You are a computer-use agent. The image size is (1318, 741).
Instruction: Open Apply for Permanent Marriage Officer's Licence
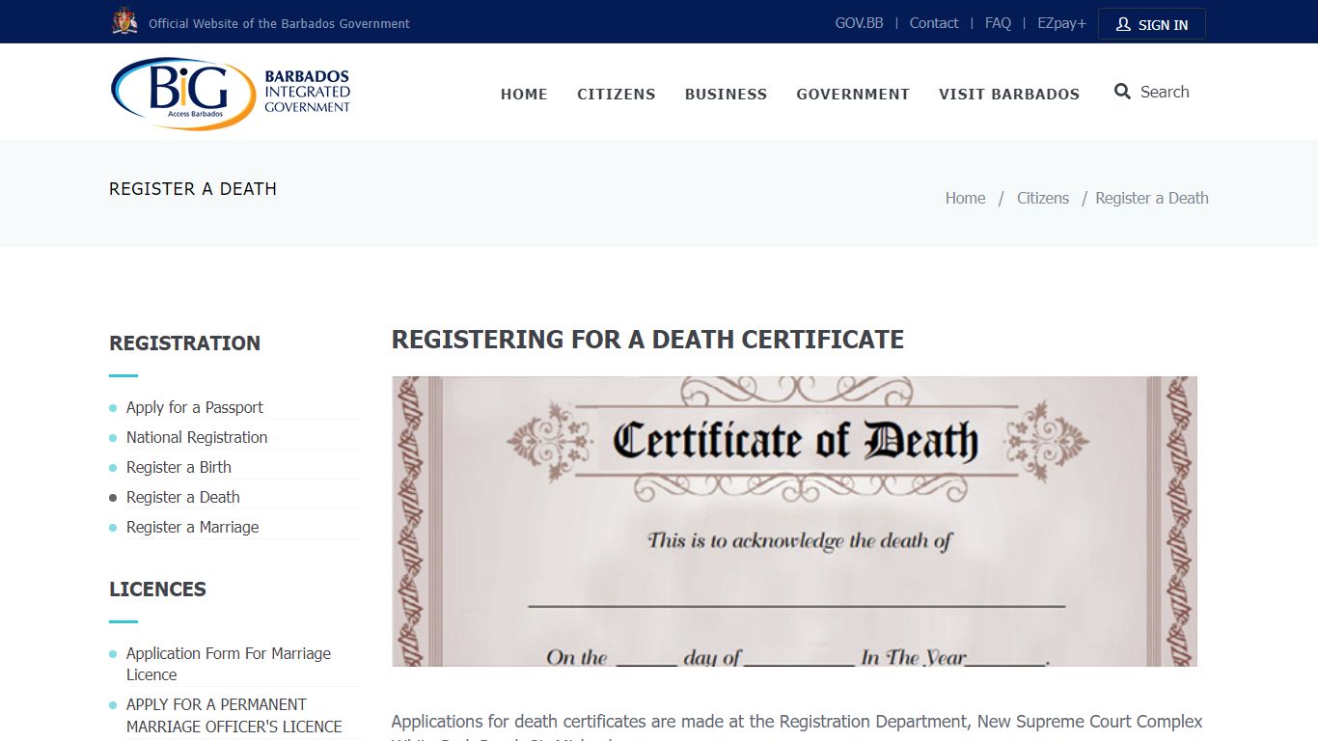coord(234,715)
